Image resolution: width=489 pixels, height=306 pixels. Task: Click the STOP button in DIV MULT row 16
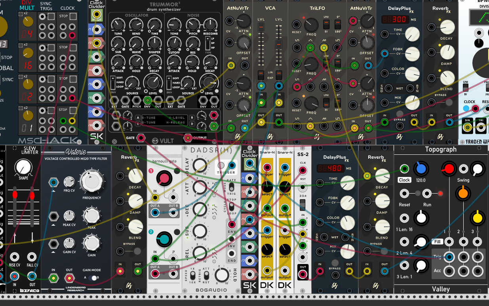72,48
